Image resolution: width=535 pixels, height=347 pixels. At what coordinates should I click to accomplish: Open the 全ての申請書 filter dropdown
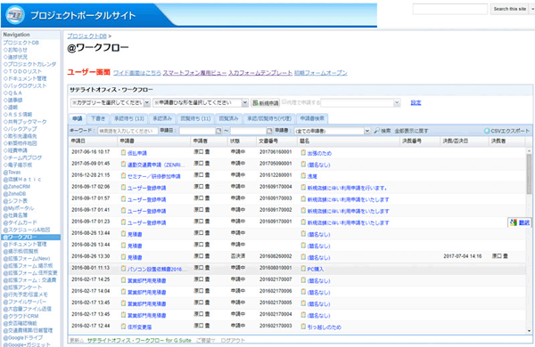coord(332,131)
